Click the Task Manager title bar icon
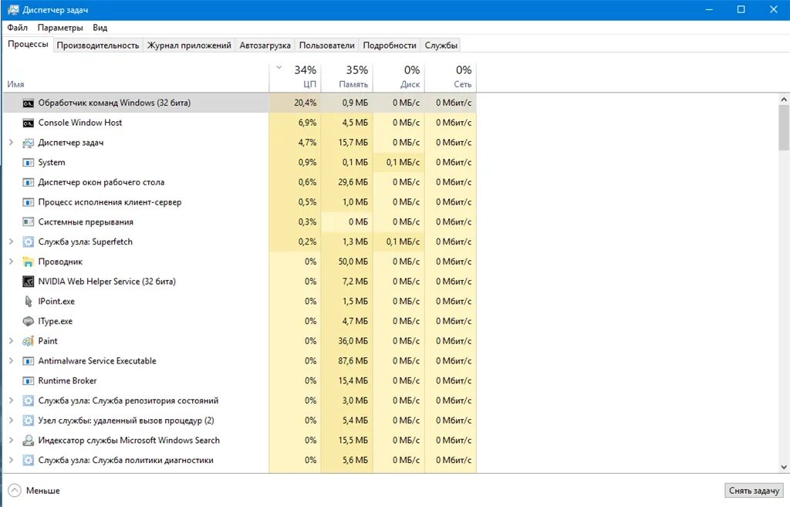The image size is (790, 507). click(13, 9)
